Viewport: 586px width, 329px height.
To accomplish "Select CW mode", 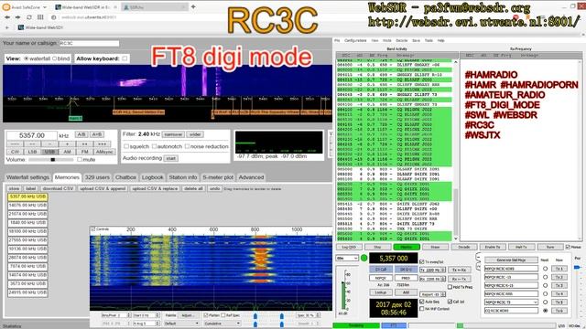I will click(15, 152).
